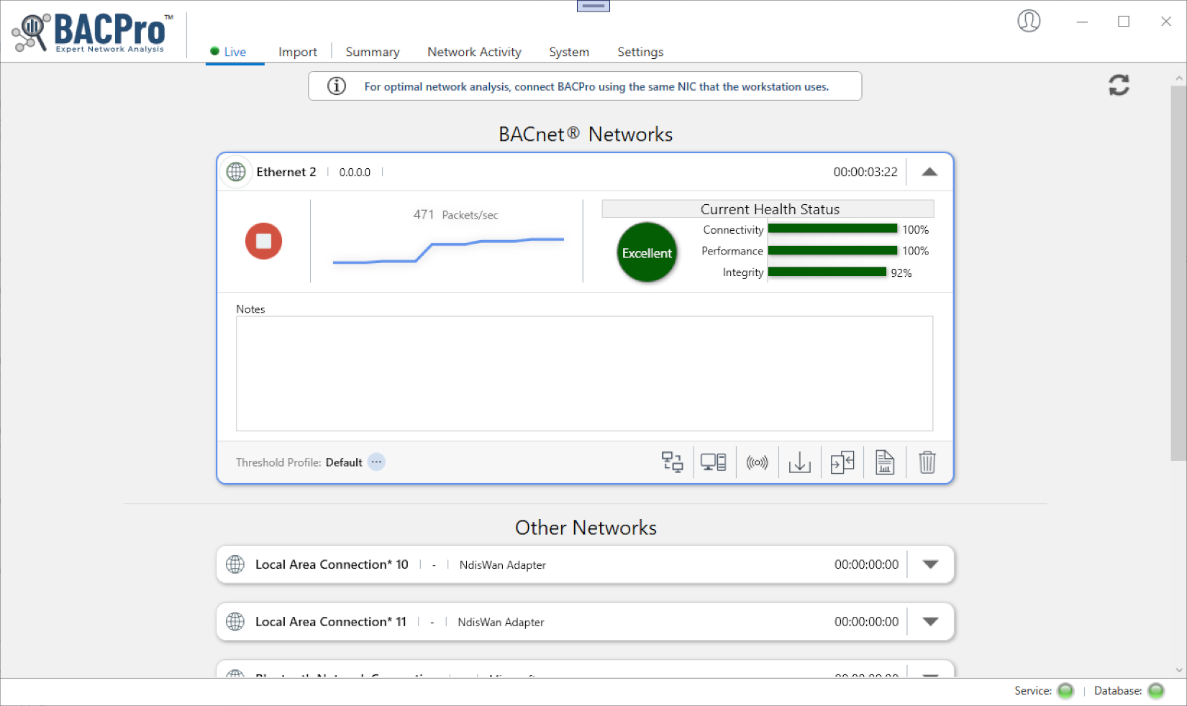1187x706 pixels.
Task: Click the Integrity 92% value
Action: click(x=901, y=272)
